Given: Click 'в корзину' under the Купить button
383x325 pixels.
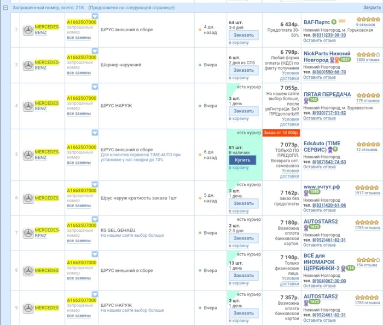Looking at the screenshot, I should 239,168.
